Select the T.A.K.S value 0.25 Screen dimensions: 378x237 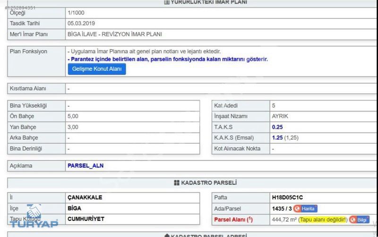(x=278, y=127)
